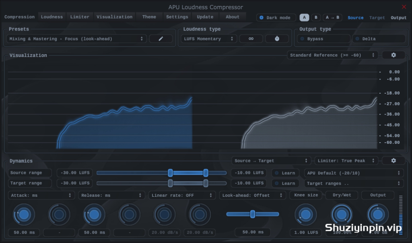The image size is (412, 243).
Task: Open the Standard Reference dropdown
Action: click(x=332, y=55)
